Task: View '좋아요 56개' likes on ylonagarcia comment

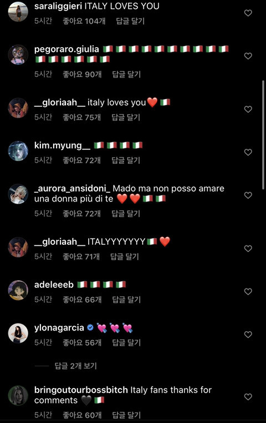Action: click(x=82, y=343)
